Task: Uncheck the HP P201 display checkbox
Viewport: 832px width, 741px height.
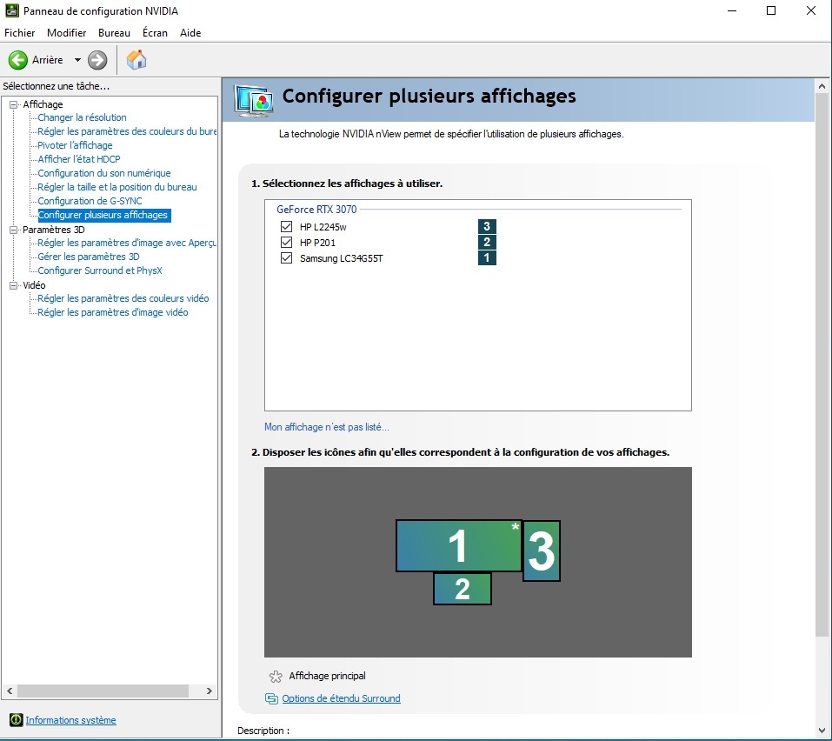Action: click(287, 243)
